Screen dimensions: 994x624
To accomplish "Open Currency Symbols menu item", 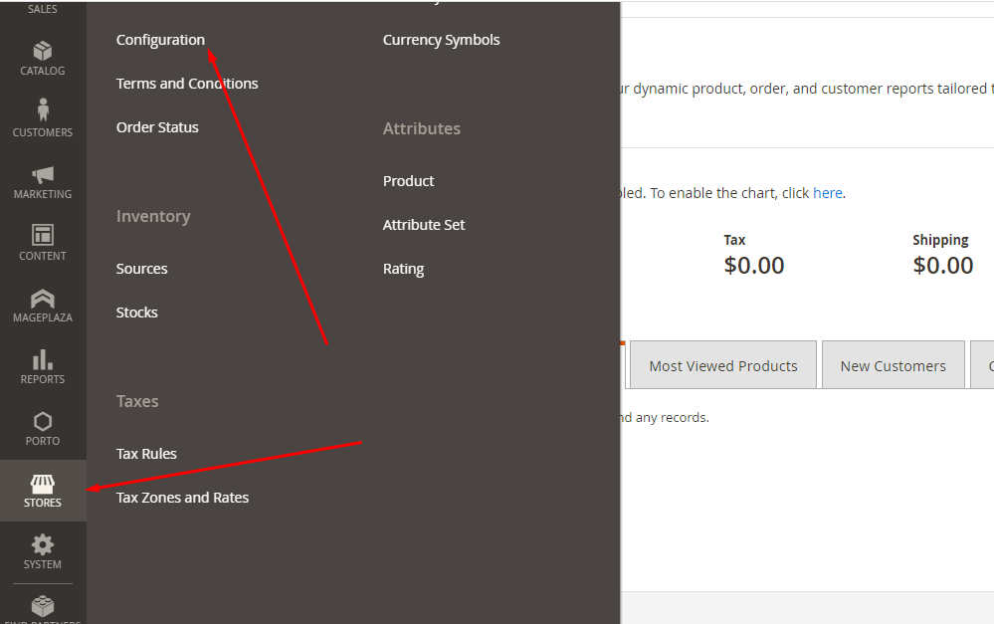I will (441, 40).
